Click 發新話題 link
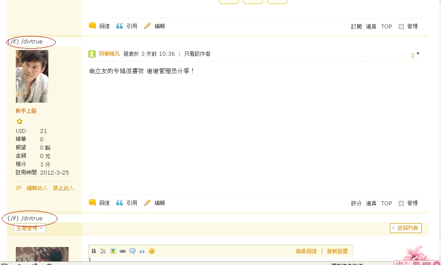 [x=337, y=251]
